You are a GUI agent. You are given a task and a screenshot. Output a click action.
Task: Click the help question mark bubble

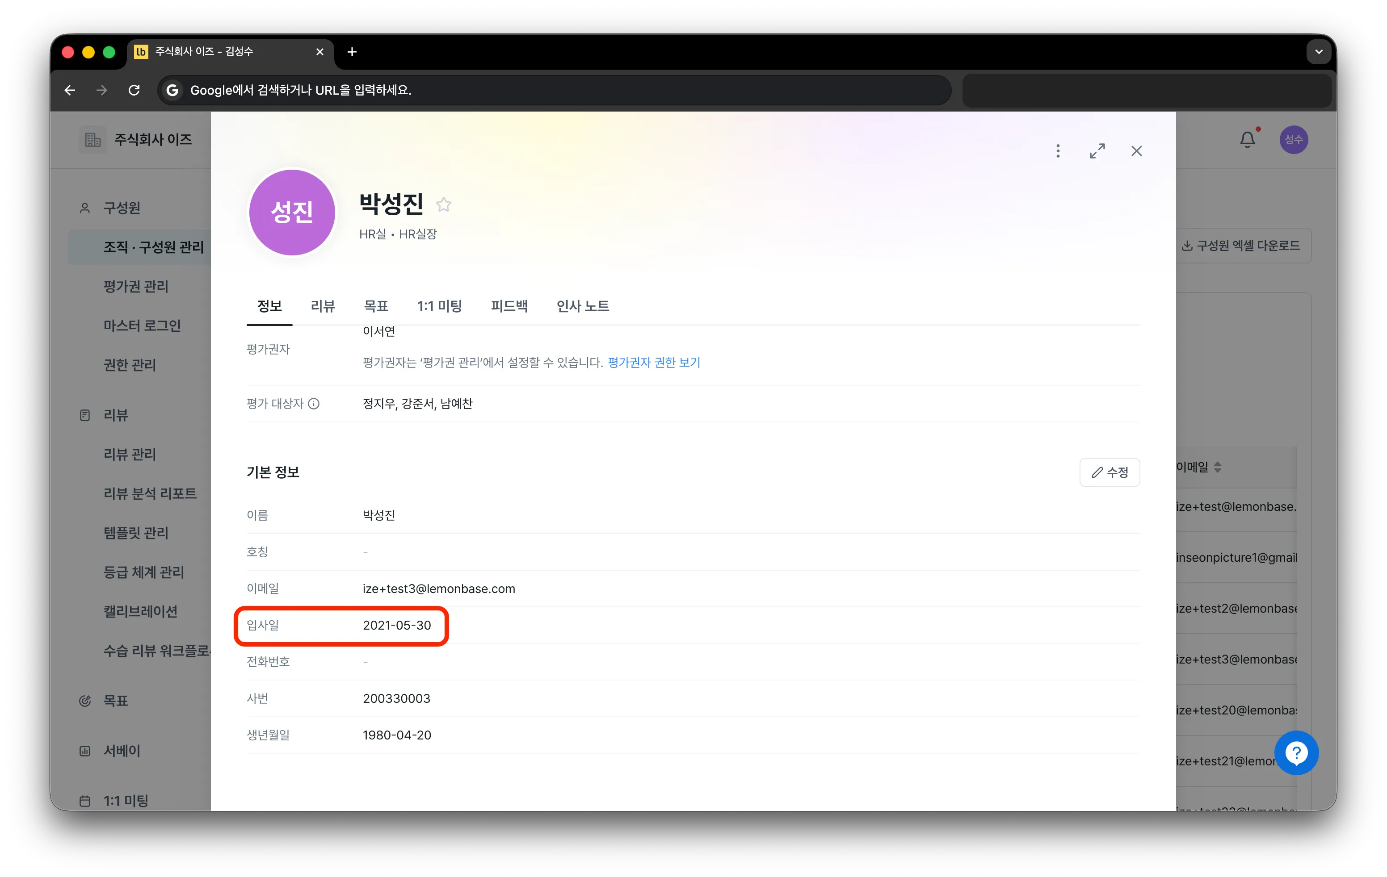[1296, 753]
